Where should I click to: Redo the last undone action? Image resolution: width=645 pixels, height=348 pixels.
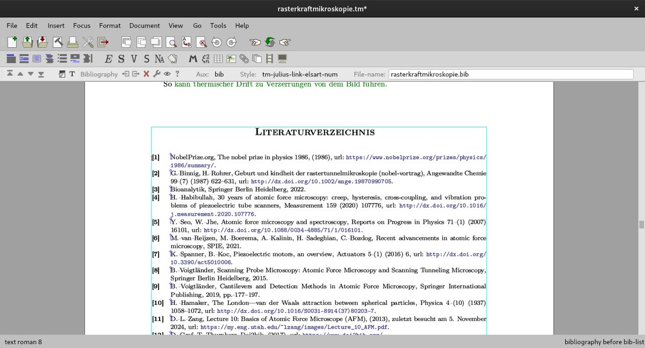pyautogui.click(x=232, y=41)
